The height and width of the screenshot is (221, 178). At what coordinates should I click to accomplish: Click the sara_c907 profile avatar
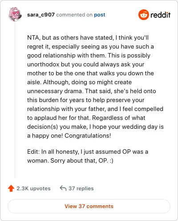pos(15,14)
